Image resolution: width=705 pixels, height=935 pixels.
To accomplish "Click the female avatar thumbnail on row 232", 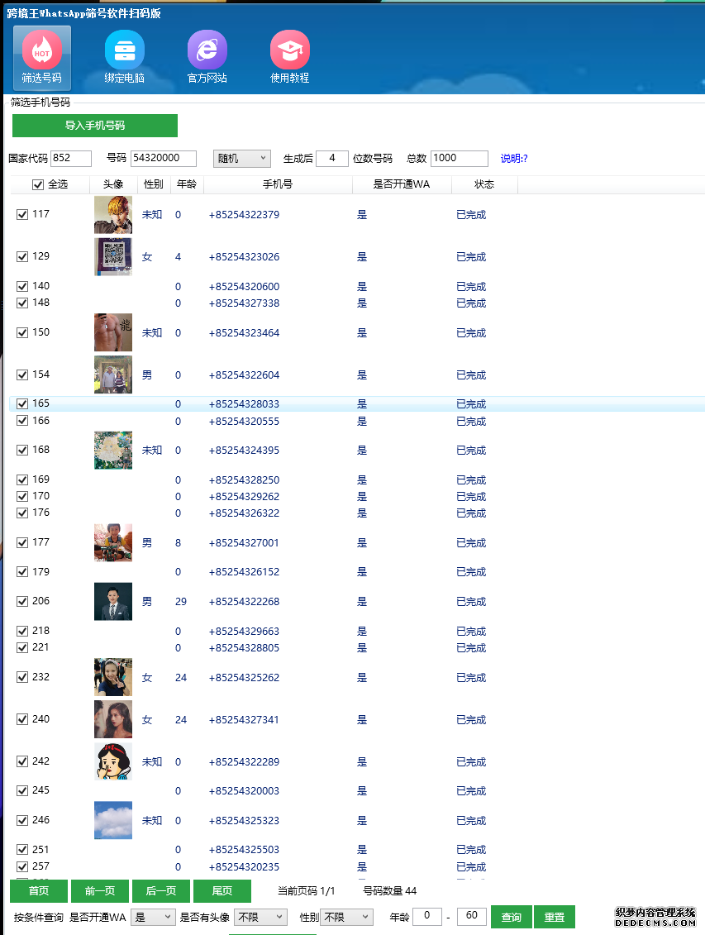I will pos(112,676).
